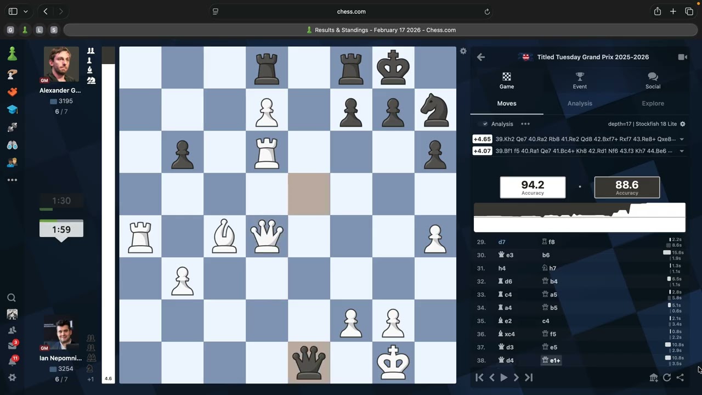Click the +4.07 evaluation badge
Viewport: 702px width, 395px height.
[482, 151]
